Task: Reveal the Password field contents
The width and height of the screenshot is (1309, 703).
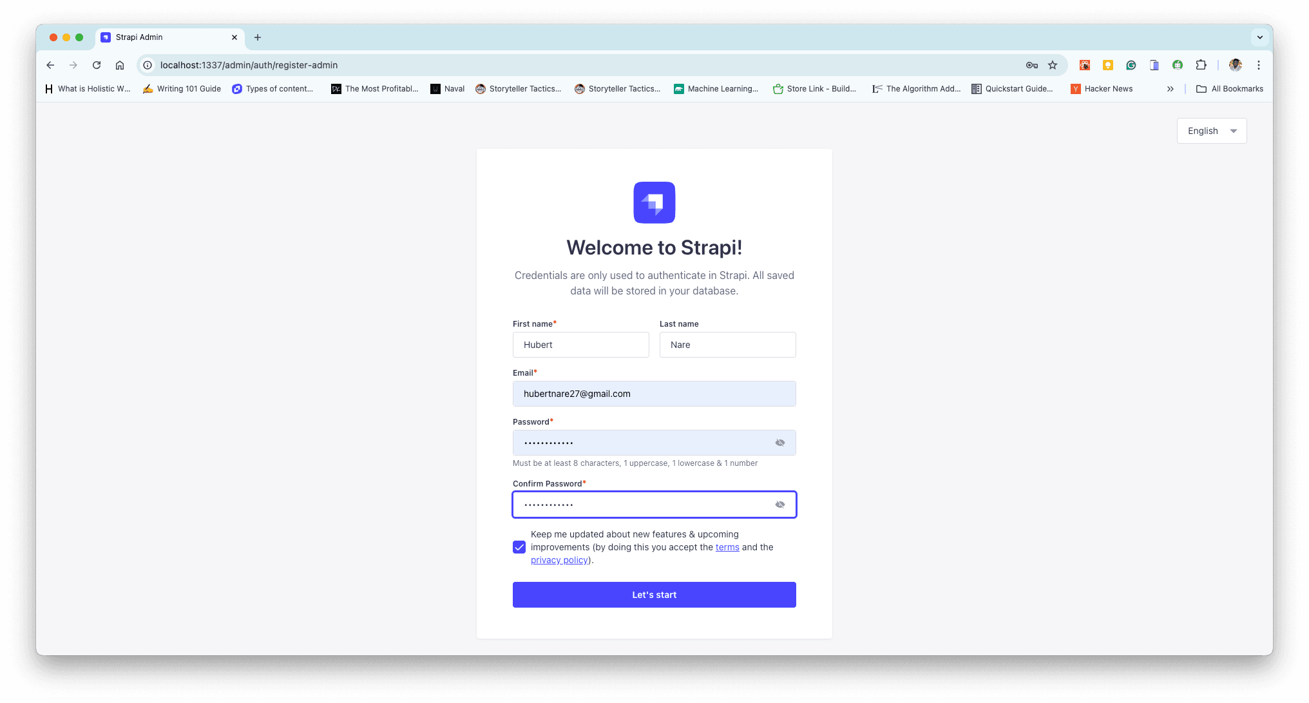Action: (780, 443)
